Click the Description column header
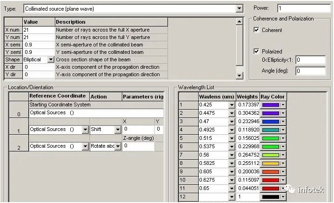This screenshot has width=334, height=203. pyautogui.click(x=111, y=22)
